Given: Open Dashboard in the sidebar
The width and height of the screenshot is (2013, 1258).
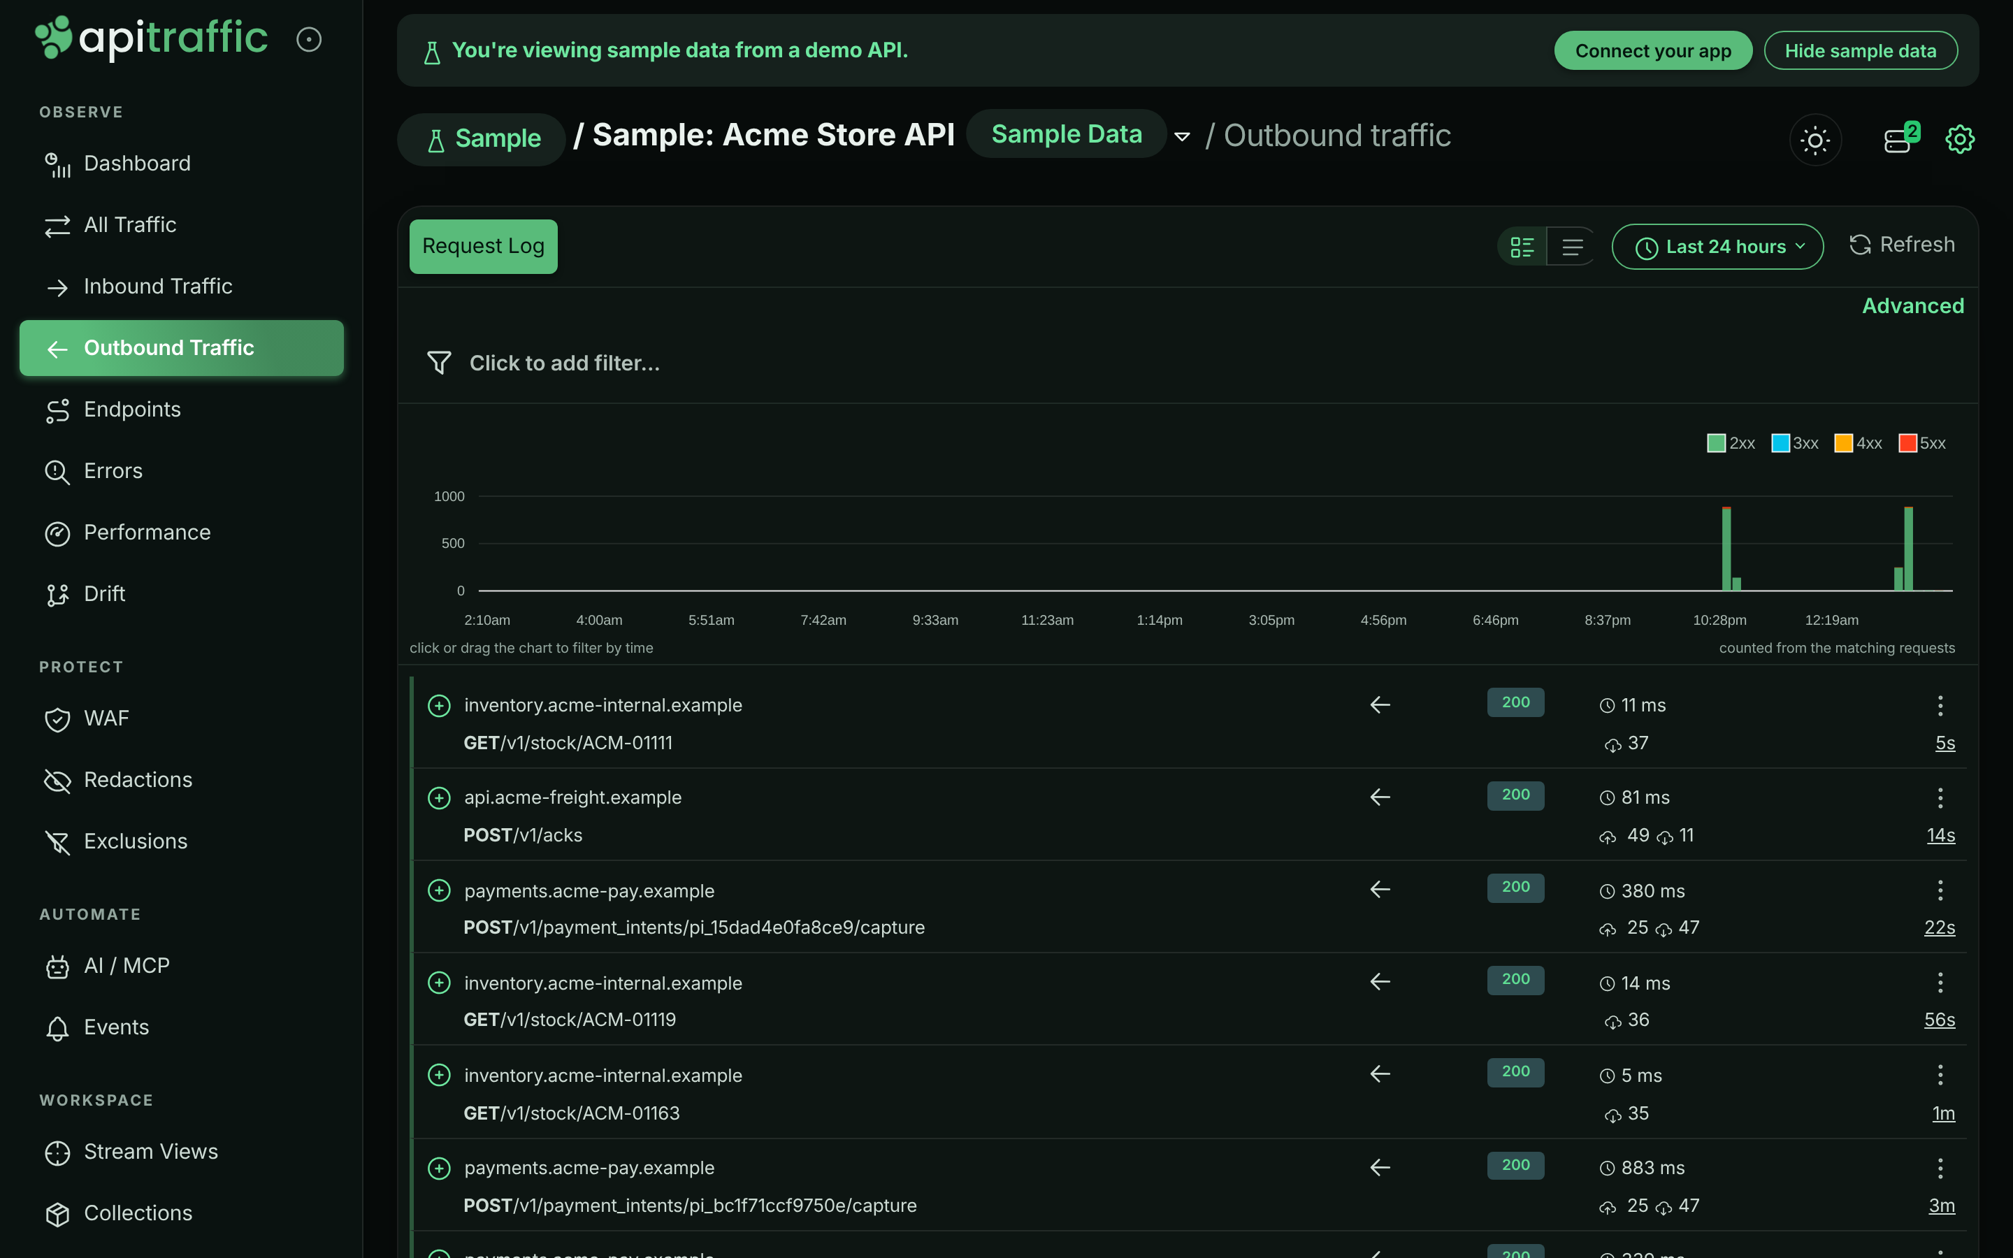Looking at the screenshot, I should (181, 164).
